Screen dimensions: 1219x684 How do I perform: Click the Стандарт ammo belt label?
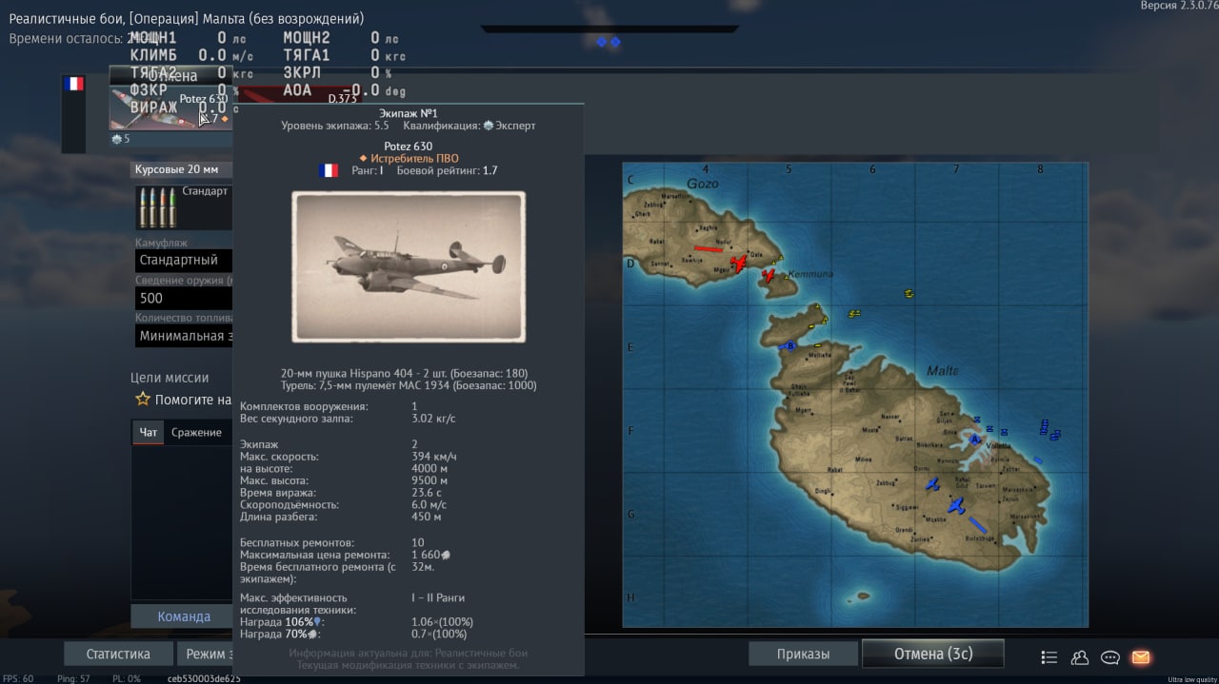[x=206, y=191]
